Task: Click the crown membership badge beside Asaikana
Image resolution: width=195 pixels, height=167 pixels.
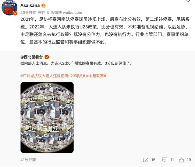Action: click(43, 5)
